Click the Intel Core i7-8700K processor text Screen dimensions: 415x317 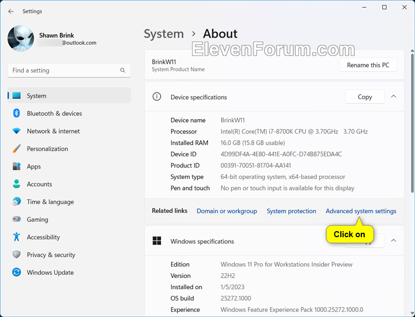pos(294,132)
